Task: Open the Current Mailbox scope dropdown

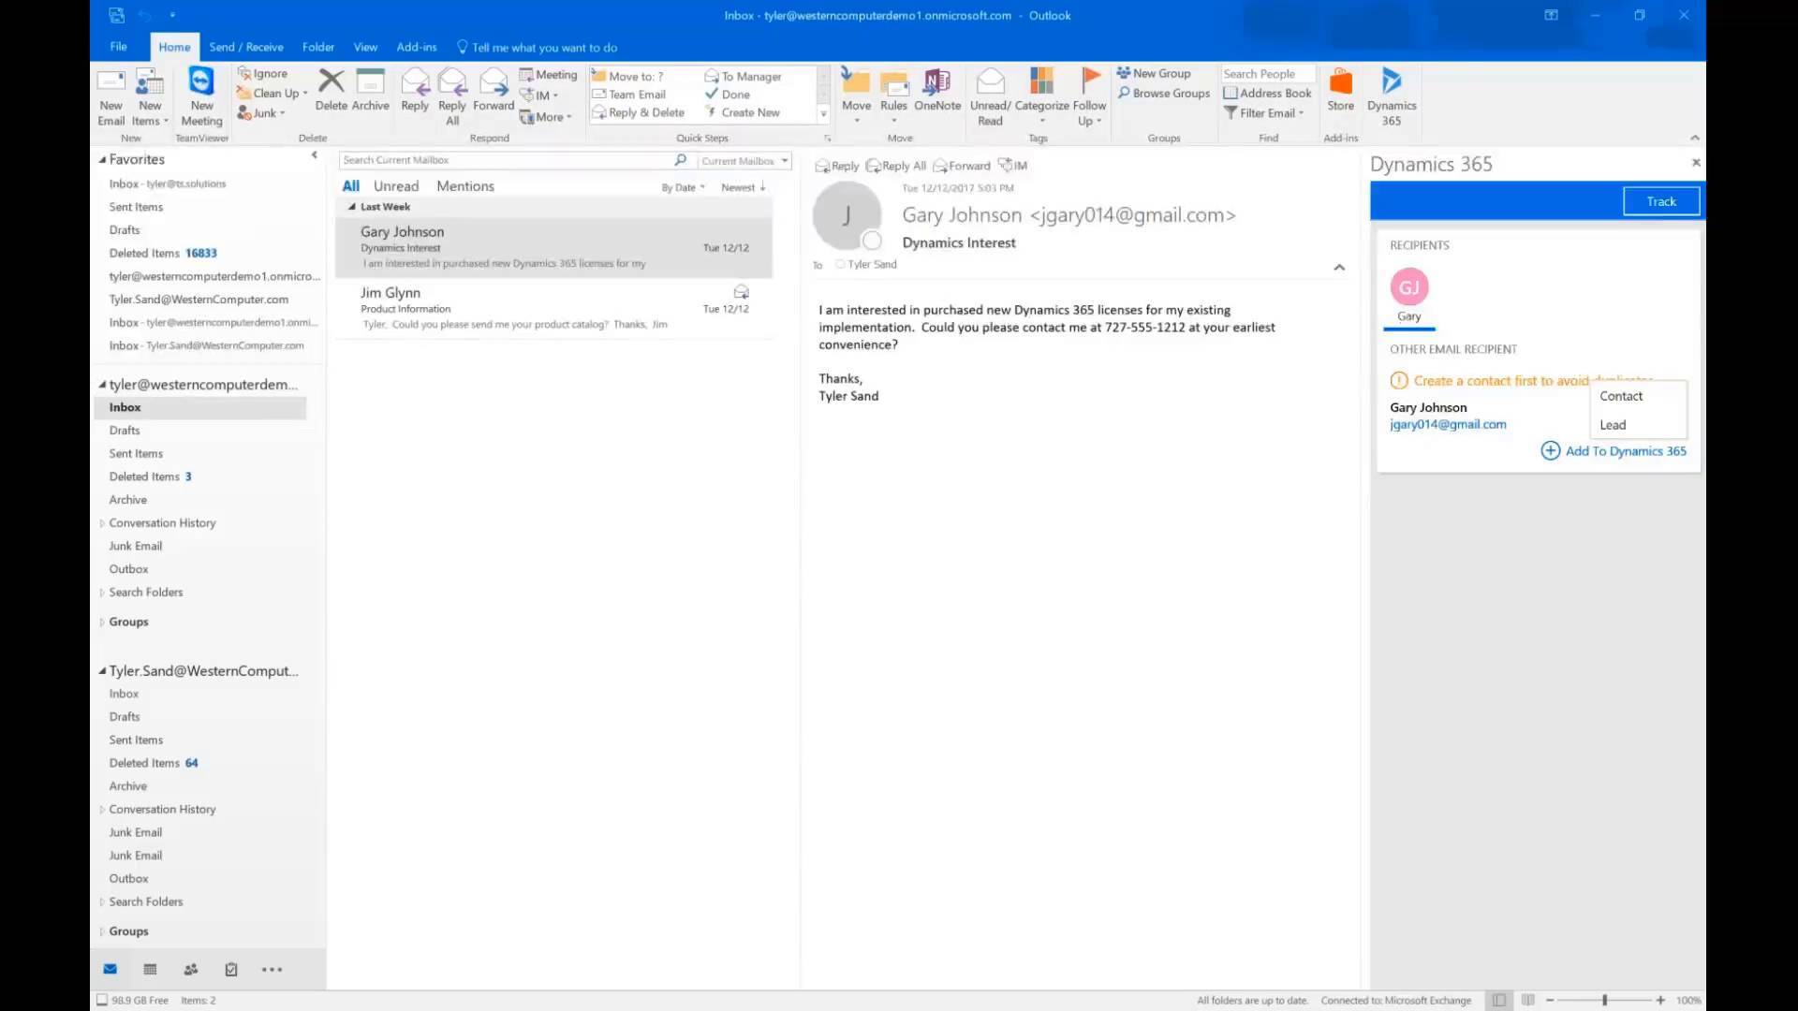Action: [744, 160]
